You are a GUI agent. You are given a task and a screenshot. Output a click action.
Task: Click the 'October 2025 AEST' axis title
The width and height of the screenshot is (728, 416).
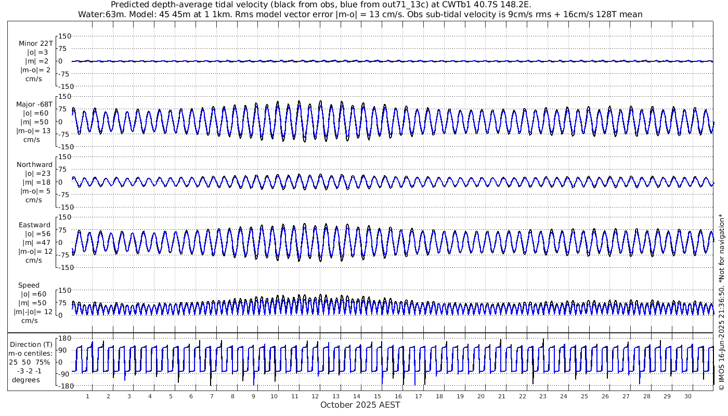pyautogui.click(x=360, y=405)
